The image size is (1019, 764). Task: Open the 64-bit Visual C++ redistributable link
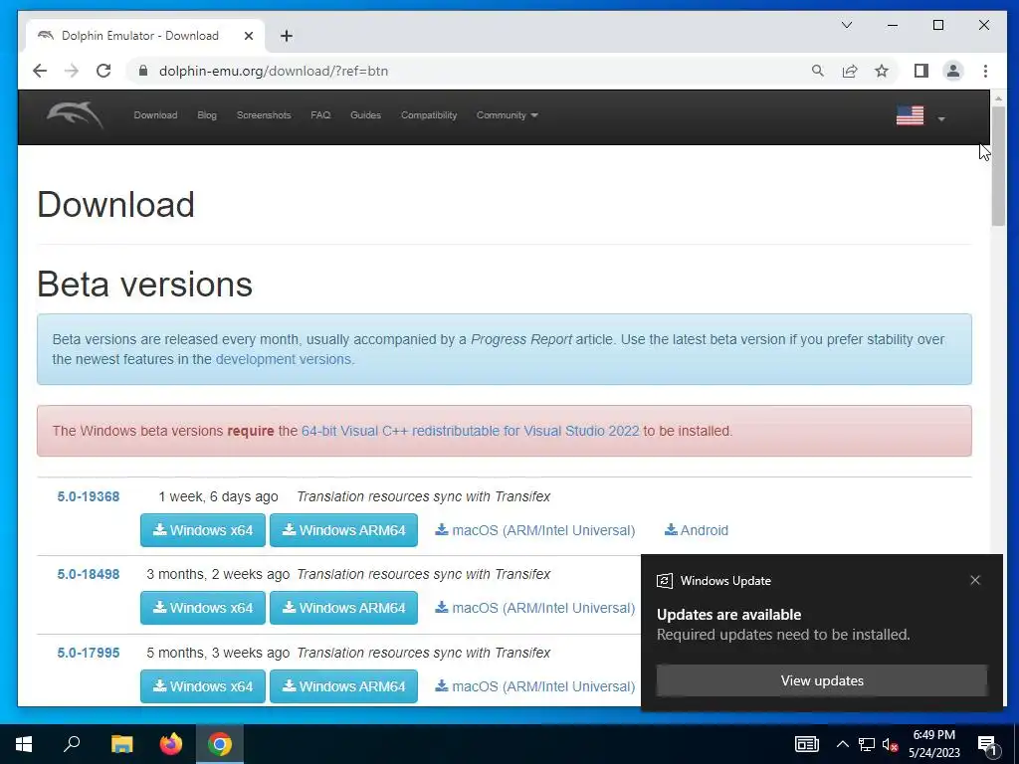(471, 431)
